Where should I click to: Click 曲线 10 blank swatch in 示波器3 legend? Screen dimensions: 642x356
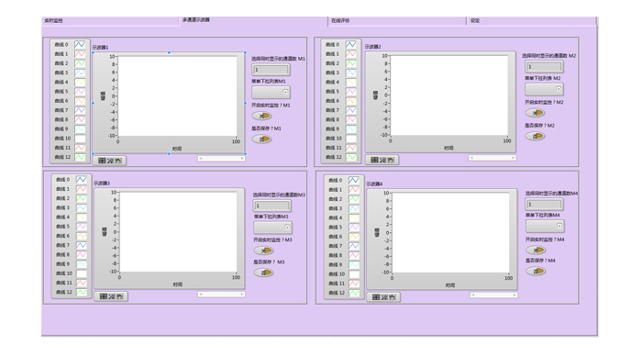pyautogui.click(x=82, y=273)
